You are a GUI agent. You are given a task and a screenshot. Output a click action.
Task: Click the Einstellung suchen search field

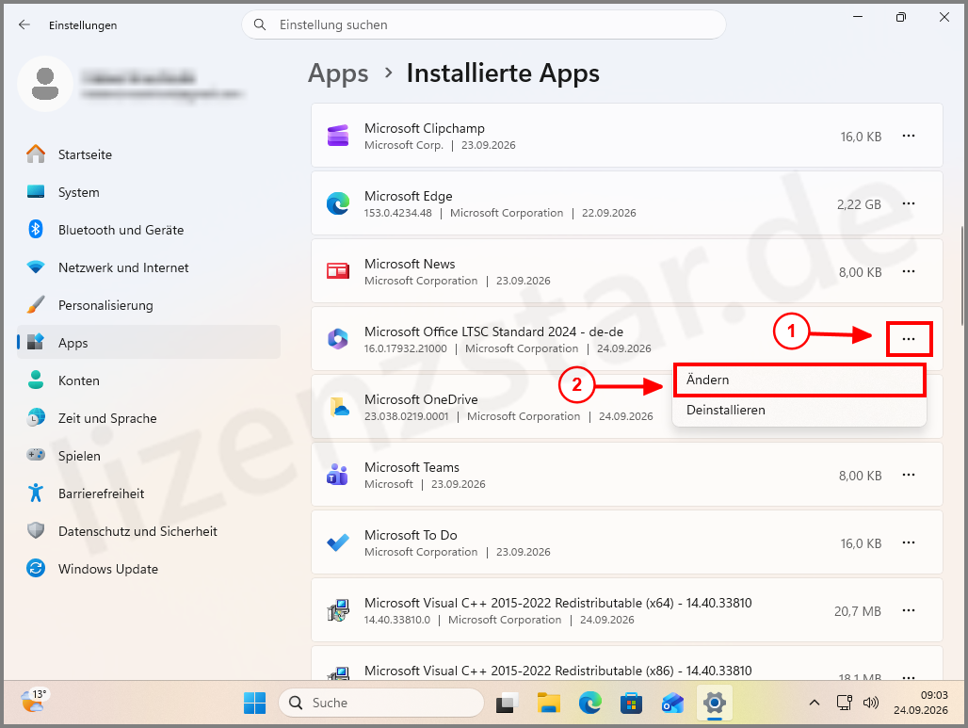[483, 24]
